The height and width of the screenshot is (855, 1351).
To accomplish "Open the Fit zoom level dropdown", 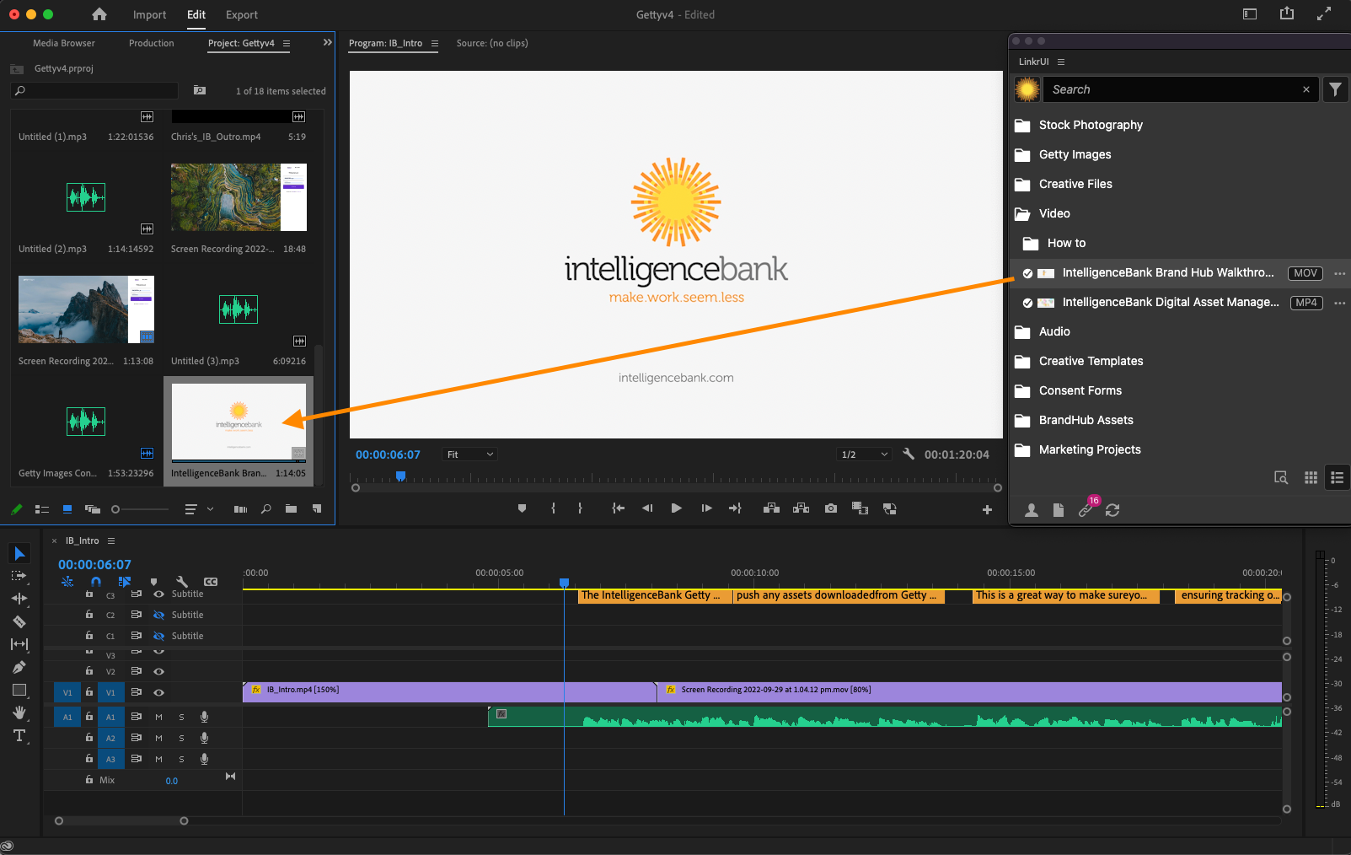I will (470, 454).
